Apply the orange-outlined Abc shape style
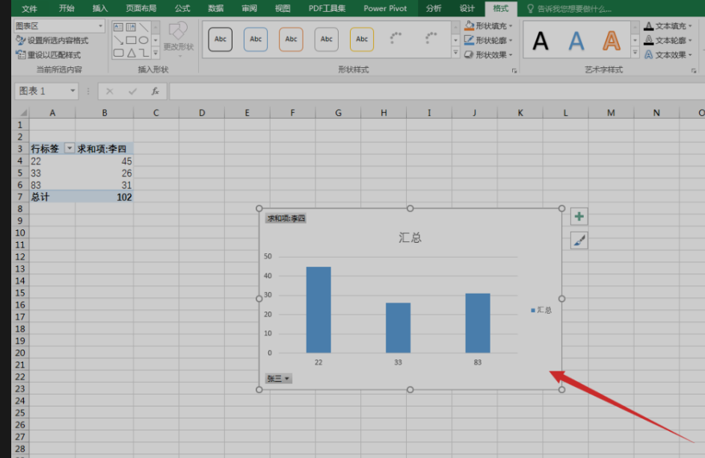This screenshot has height=458, width=705. [x=291, y=40]
